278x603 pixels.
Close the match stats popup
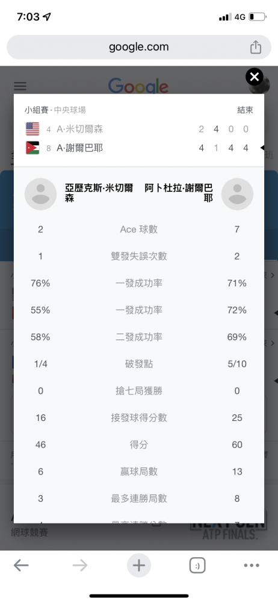pyautogui.click(x=254, y=77)
